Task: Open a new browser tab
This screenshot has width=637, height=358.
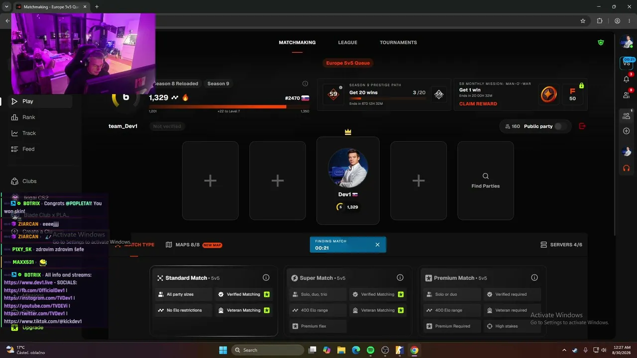Action: coord(97,7)
